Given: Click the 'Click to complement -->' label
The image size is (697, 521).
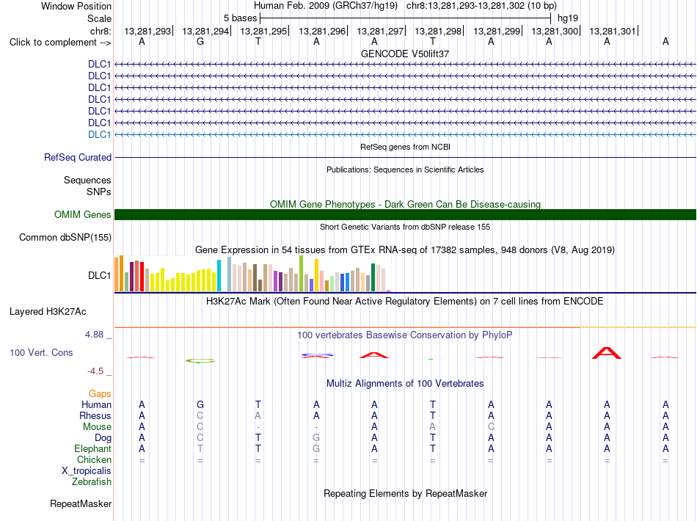Looking at the screenshot, I should [60, 43].
